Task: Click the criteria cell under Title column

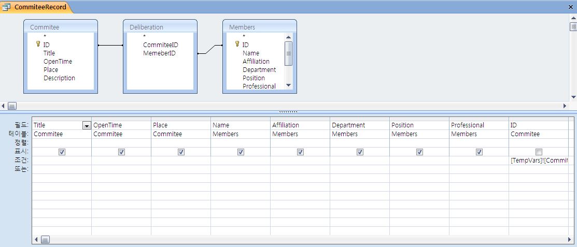Action: [x=62, y=161]
